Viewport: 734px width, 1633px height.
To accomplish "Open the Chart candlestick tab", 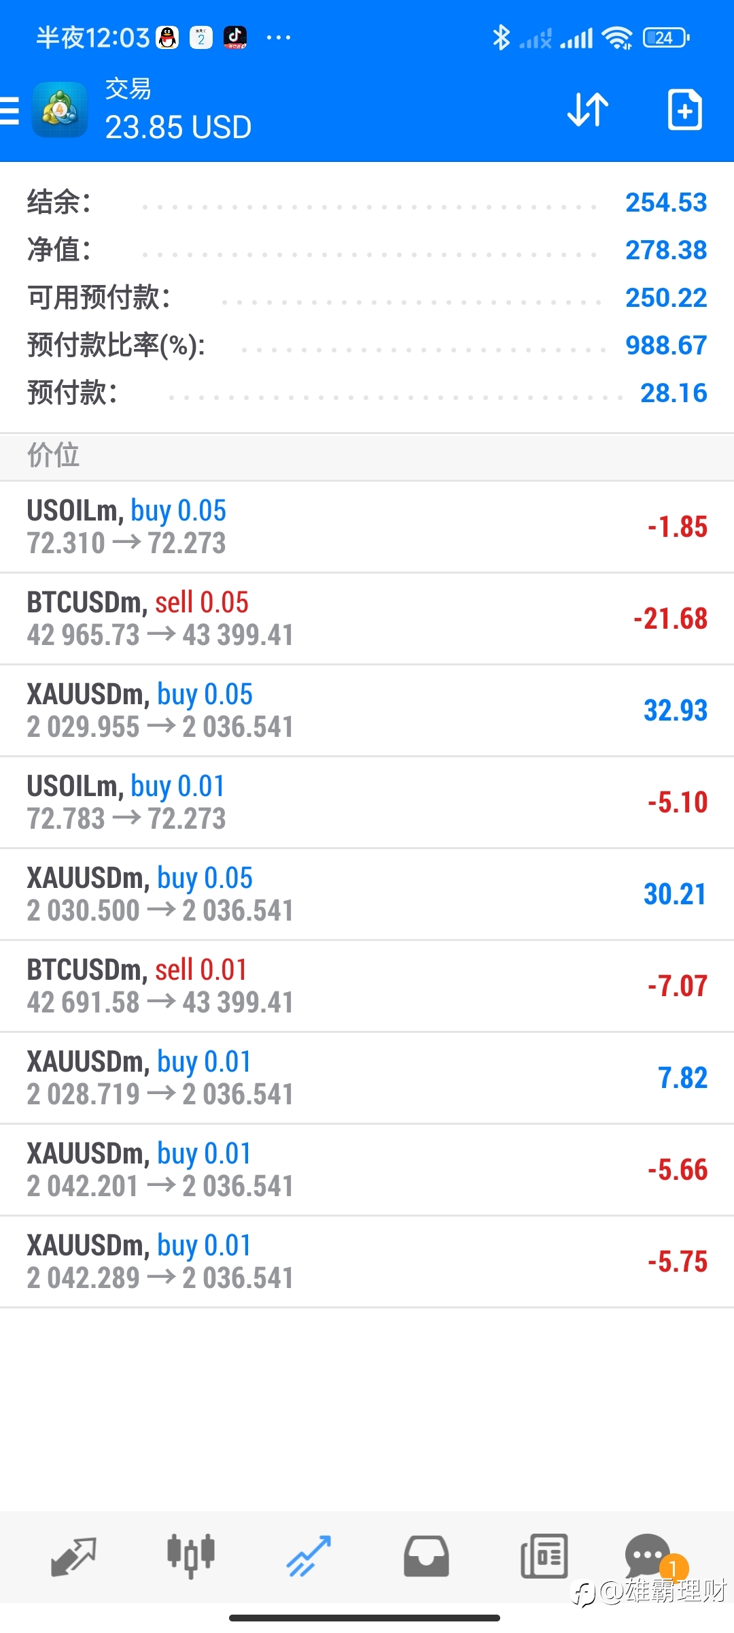I will tap(191, 1556).
